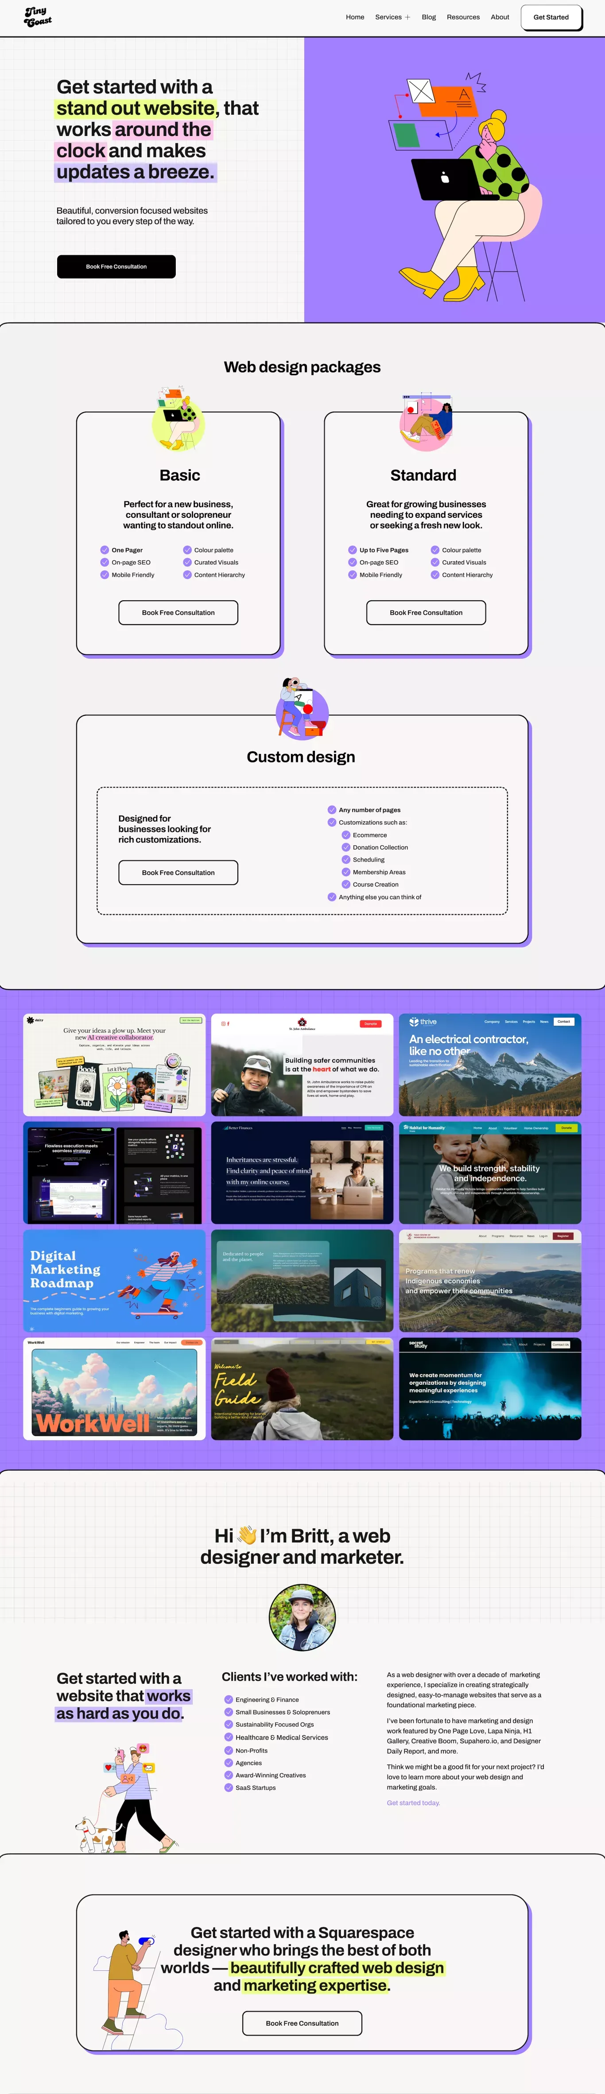Open the WorkWell portfolio thumbnail
Screen dimensions: 605x2094
[114, 1389]
